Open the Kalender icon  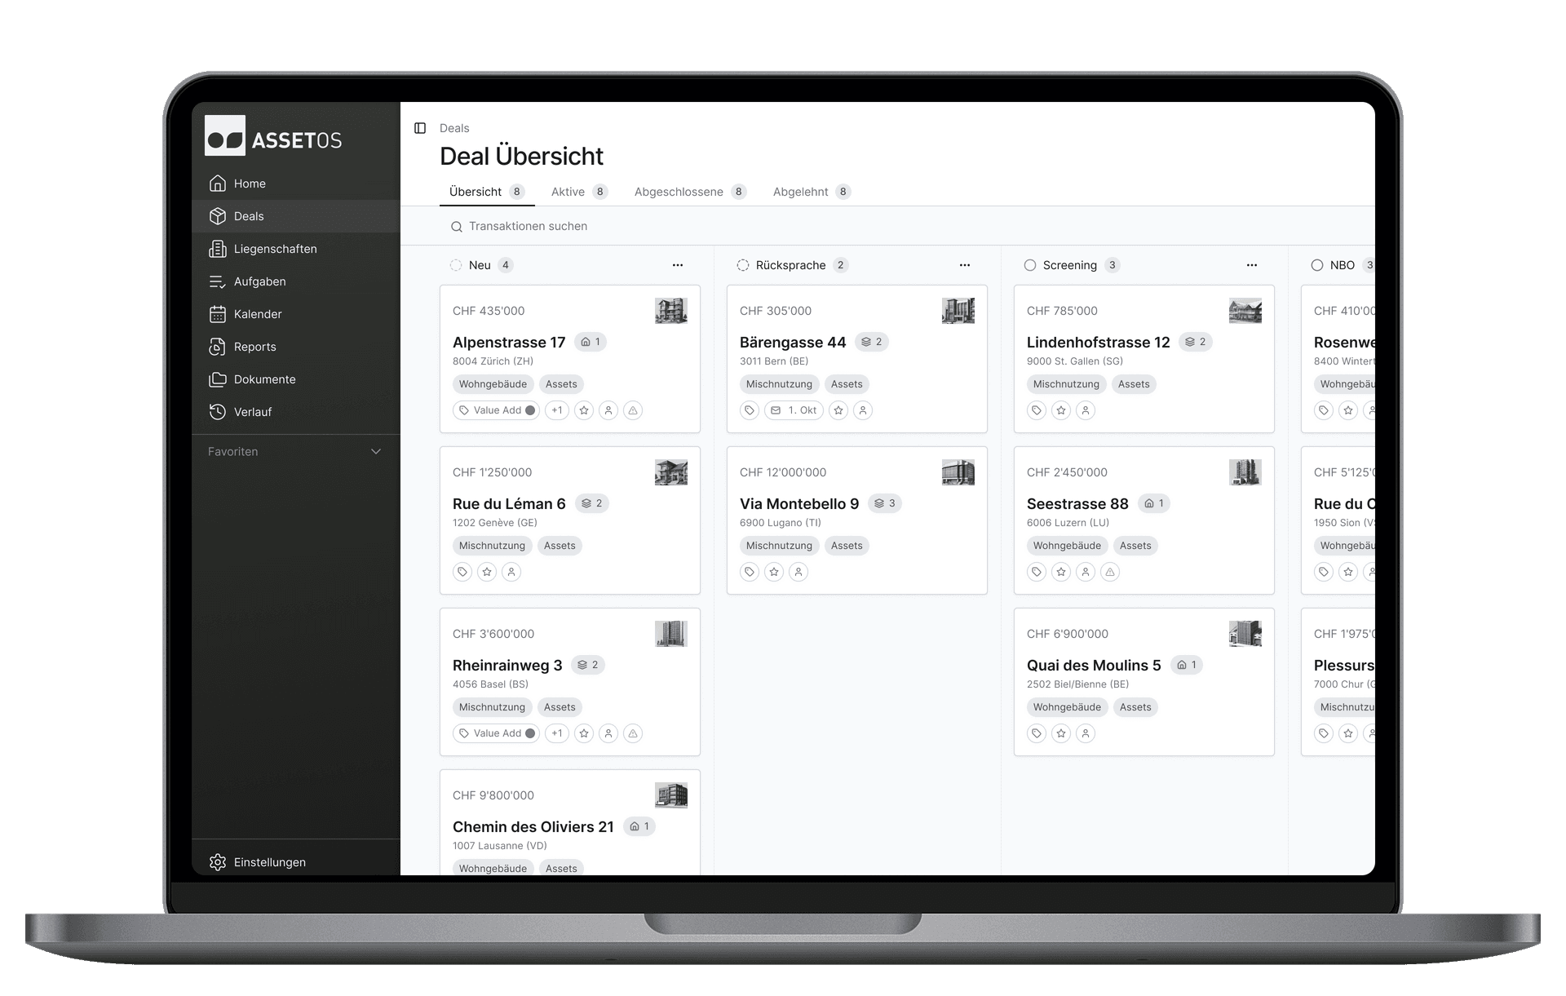[x=217, y=314]
